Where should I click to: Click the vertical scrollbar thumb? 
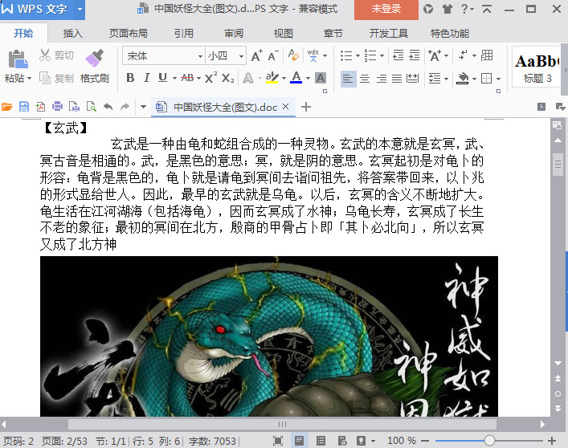pos(558,165)
